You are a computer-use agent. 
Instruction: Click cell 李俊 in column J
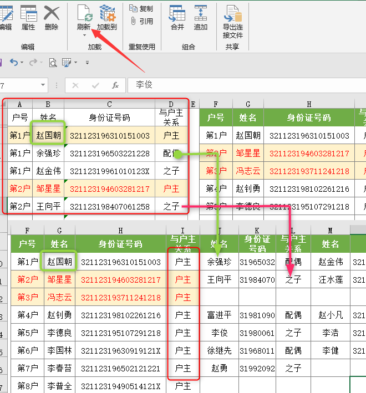[x=219, y=333]
